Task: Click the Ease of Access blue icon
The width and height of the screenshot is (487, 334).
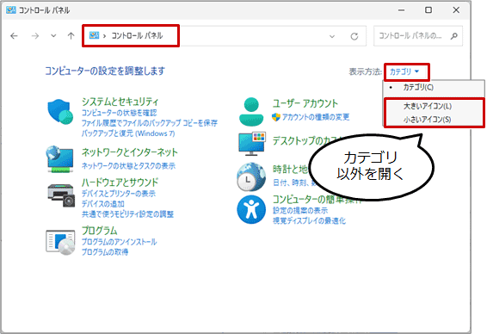Action: click(251, 209)
